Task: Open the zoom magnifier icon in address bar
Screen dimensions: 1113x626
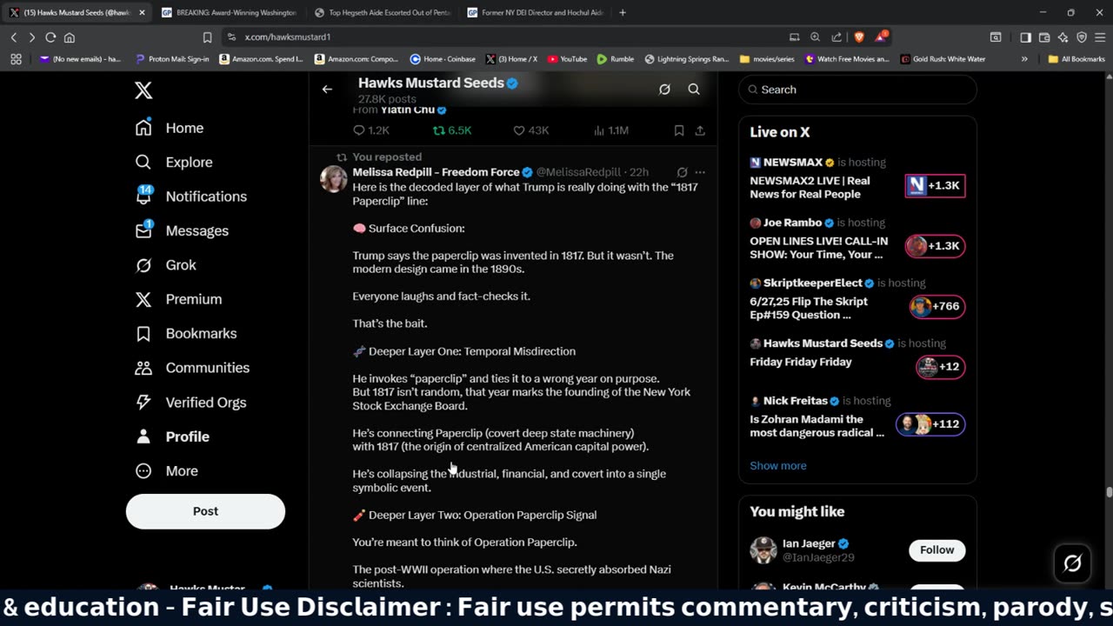Action: 815,37
